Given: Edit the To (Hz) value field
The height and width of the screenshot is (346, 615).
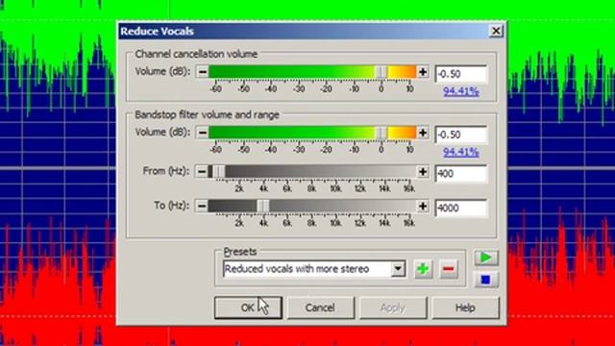Looking at the screenshot, I should pos(461,208).
